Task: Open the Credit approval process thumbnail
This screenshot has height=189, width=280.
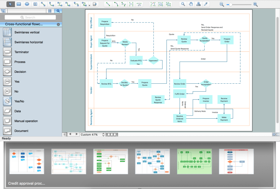Action: coord(27,162)
